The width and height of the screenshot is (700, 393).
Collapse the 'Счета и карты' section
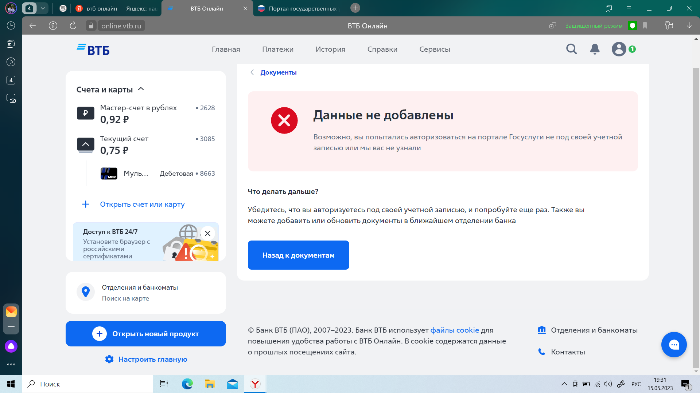click(141, 89)
